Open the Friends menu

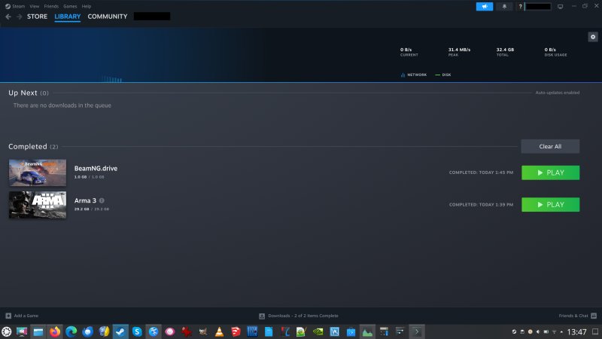pyautogui.click(x=51, y=6)
